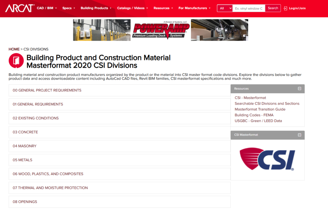This screenshot has width=328, height=209.
Task: Click the CSI DIVISIONS breadcrumb text
Action: [36, 49]
